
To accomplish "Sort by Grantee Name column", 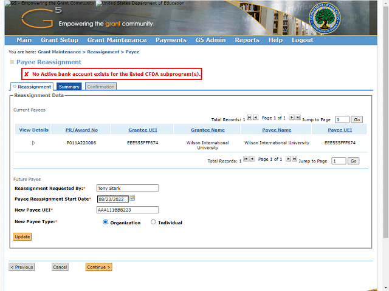I will tap(208, 130).
